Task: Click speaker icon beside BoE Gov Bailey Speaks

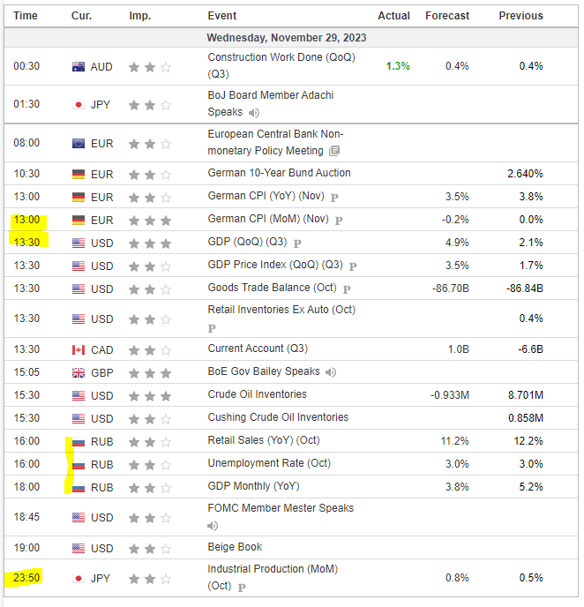Action: point(330,372)
